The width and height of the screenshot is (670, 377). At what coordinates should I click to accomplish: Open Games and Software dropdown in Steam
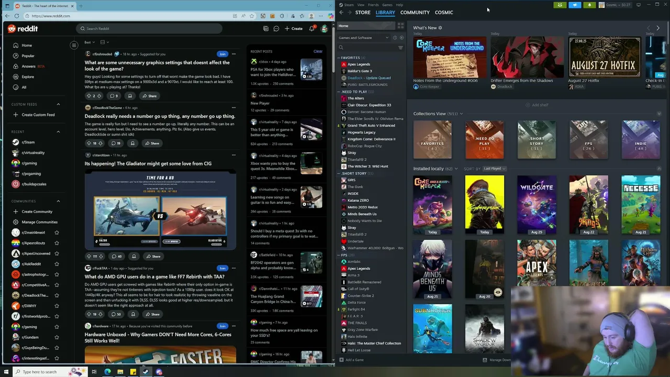coord(364,38)
